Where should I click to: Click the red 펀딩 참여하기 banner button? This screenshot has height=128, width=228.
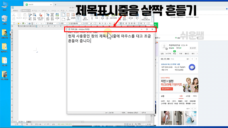click(167, 89)
